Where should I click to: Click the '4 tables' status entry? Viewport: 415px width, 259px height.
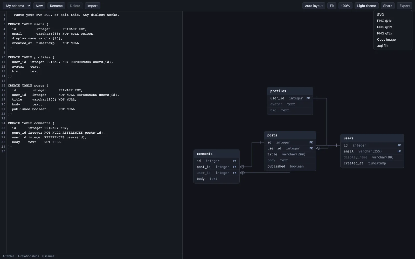pos(9,256)
